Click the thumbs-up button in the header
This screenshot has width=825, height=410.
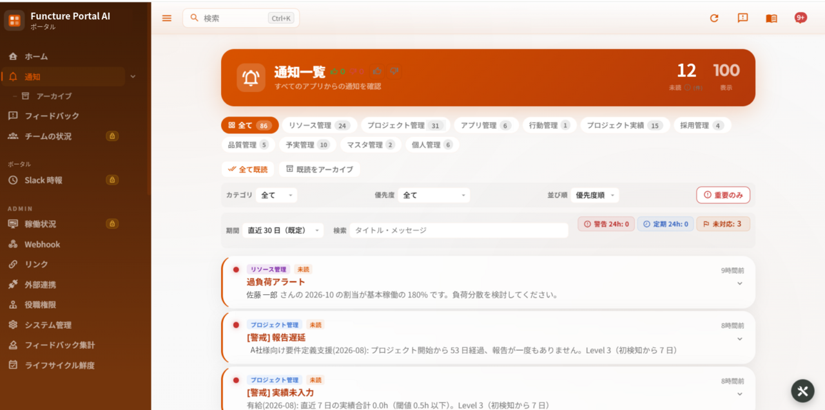point(378,71)
